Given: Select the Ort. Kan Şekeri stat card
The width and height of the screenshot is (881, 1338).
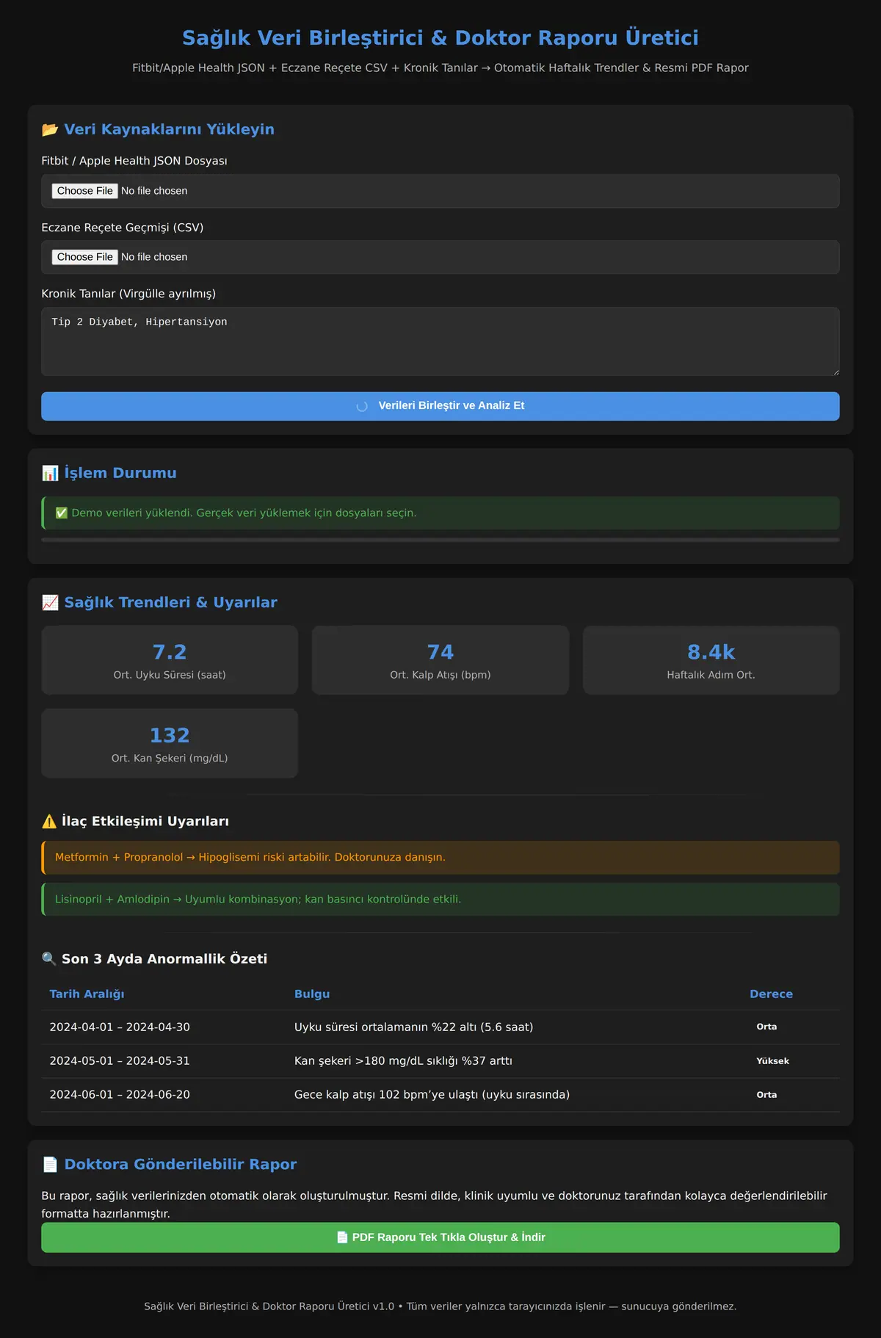Looking at the screenshot, I should 170,743.
